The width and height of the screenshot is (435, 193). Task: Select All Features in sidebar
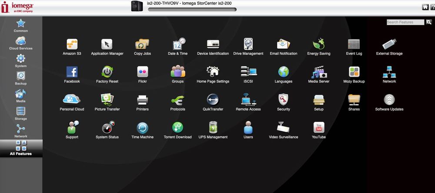pyautogui.click(x=21, y=148)
